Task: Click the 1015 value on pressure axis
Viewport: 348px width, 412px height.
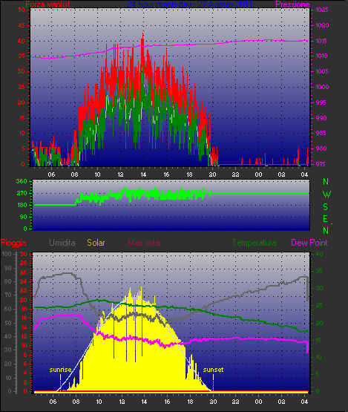Action: [321, 41]
